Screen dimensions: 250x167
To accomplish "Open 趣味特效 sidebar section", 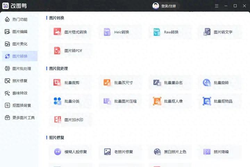I will point(19,93).
